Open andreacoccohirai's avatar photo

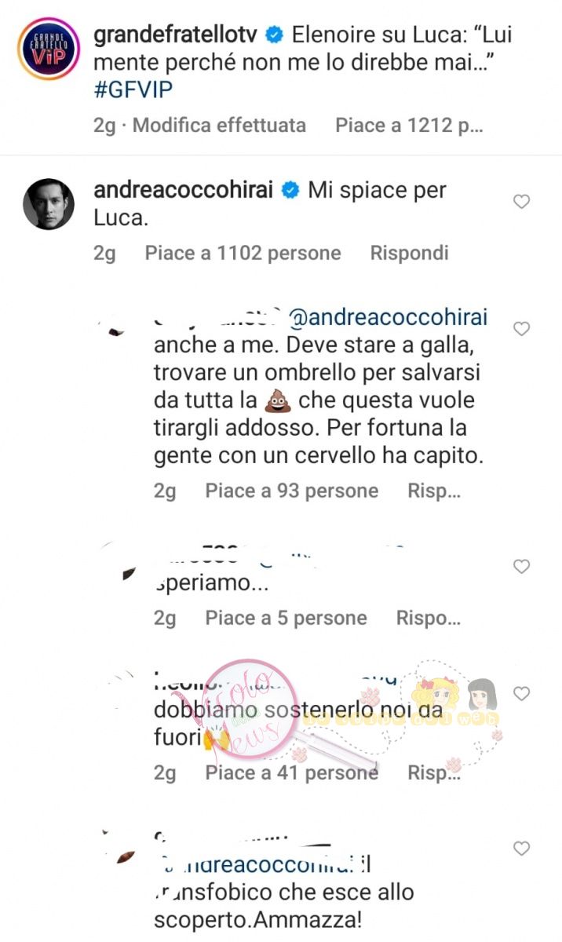(48, 203)
